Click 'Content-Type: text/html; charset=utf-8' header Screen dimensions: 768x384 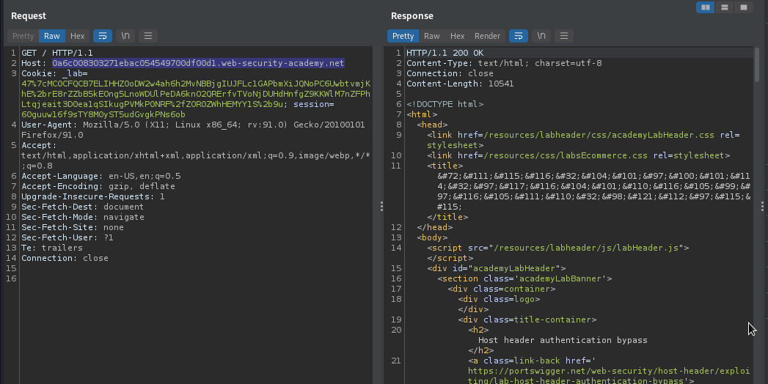(x=504, y=63)
